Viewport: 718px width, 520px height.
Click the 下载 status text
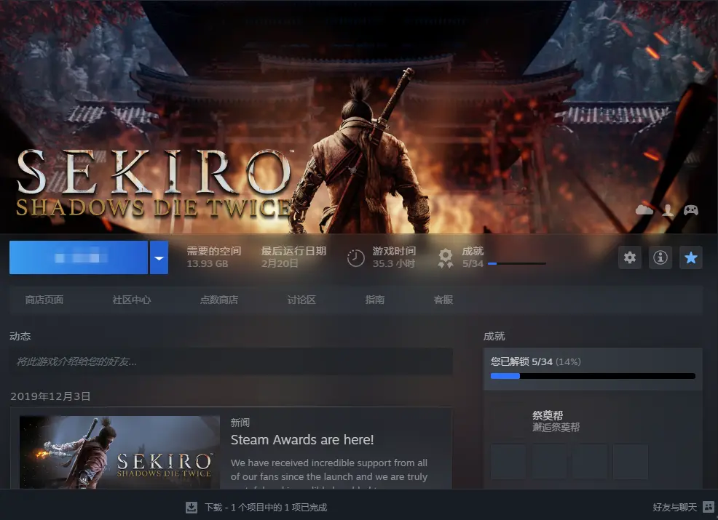pyautogui.click(x=266, y=507)
